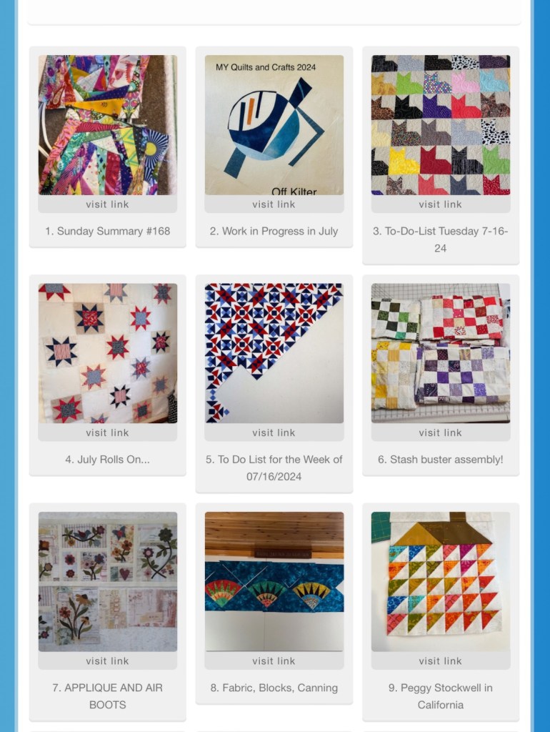Viewport: 550px width, 732px height.
Task: Click visit link under the cat quilt
Action: tap(441, 204)
